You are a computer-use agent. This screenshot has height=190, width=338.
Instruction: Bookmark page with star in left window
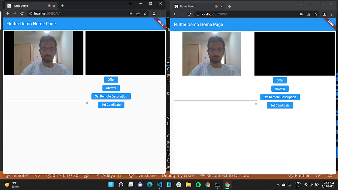coord(145,13)
